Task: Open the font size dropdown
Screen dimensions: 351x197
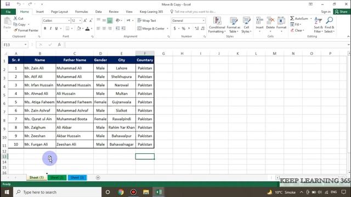Action: (x=80, y=21)
